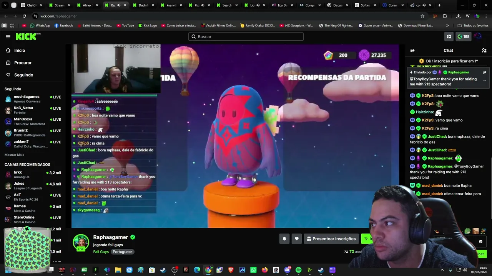Open the Facebook bookmark
This screenshot has width=492, height=276.
[x=64, y=26]
